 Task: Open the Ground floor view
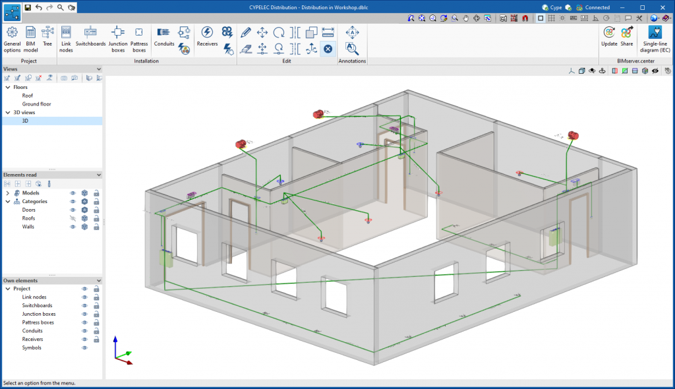[36, 104]
